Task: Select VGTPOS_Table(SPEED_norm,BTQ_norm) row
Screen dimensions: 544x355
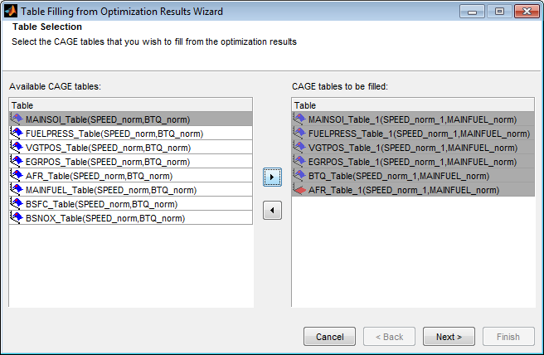Action: (x=131, y=148)
